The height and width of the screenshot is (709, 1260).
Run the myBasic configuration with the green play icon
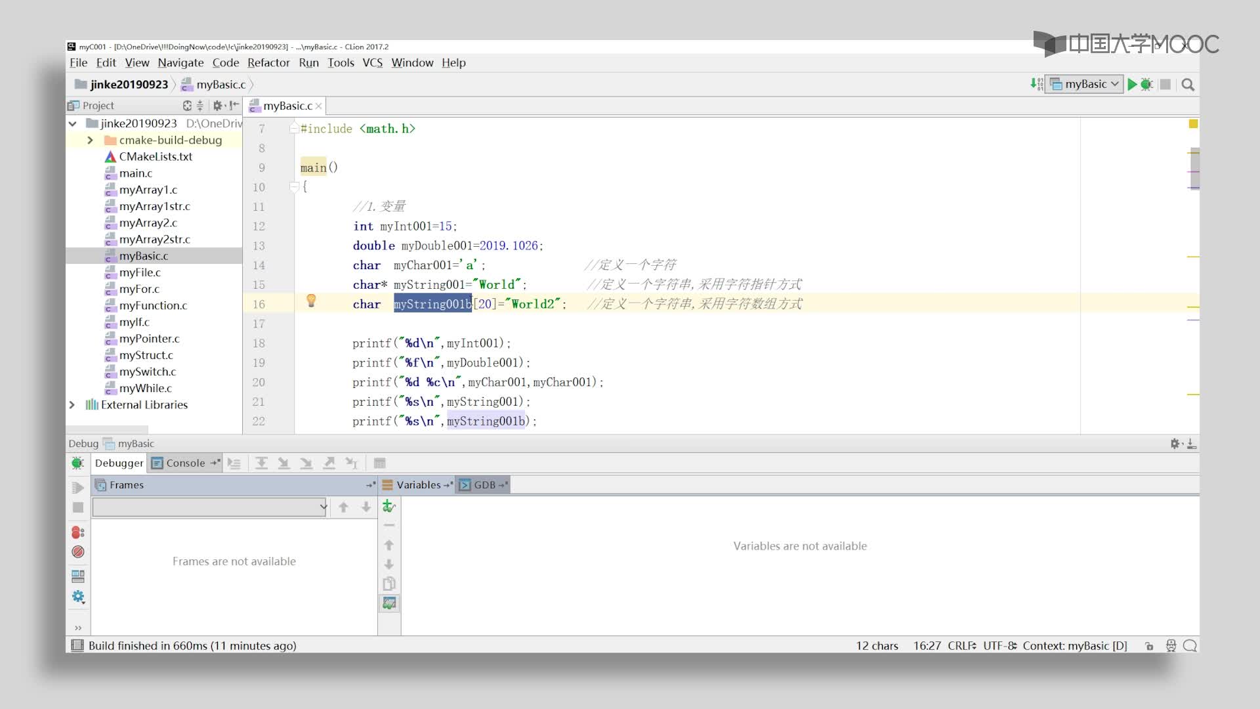[x=1132, y=85]
